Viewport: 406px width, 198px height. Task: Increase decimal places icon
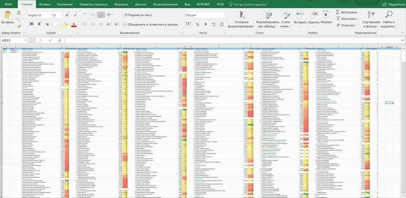(x=214, y=24)
